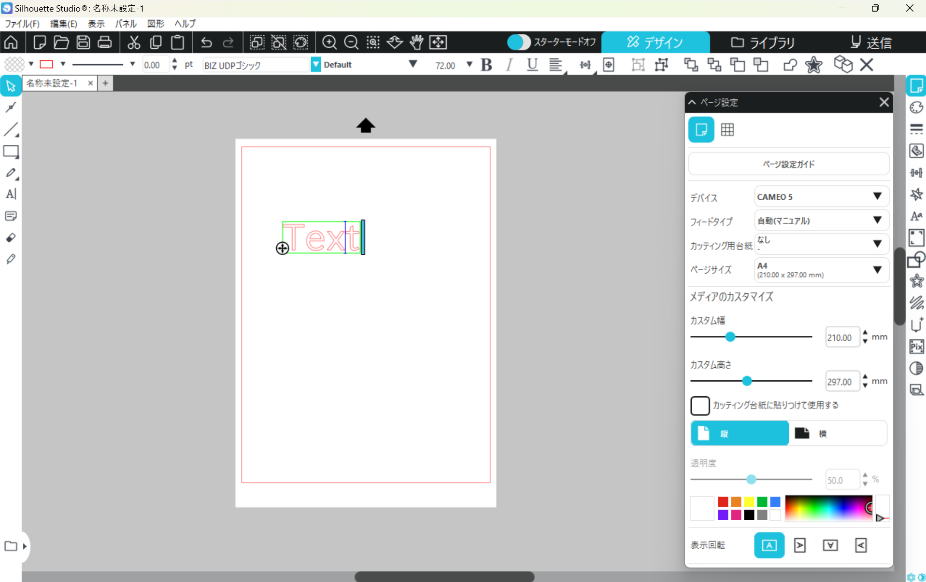Select the Edit Points tool

coord(11,107)
